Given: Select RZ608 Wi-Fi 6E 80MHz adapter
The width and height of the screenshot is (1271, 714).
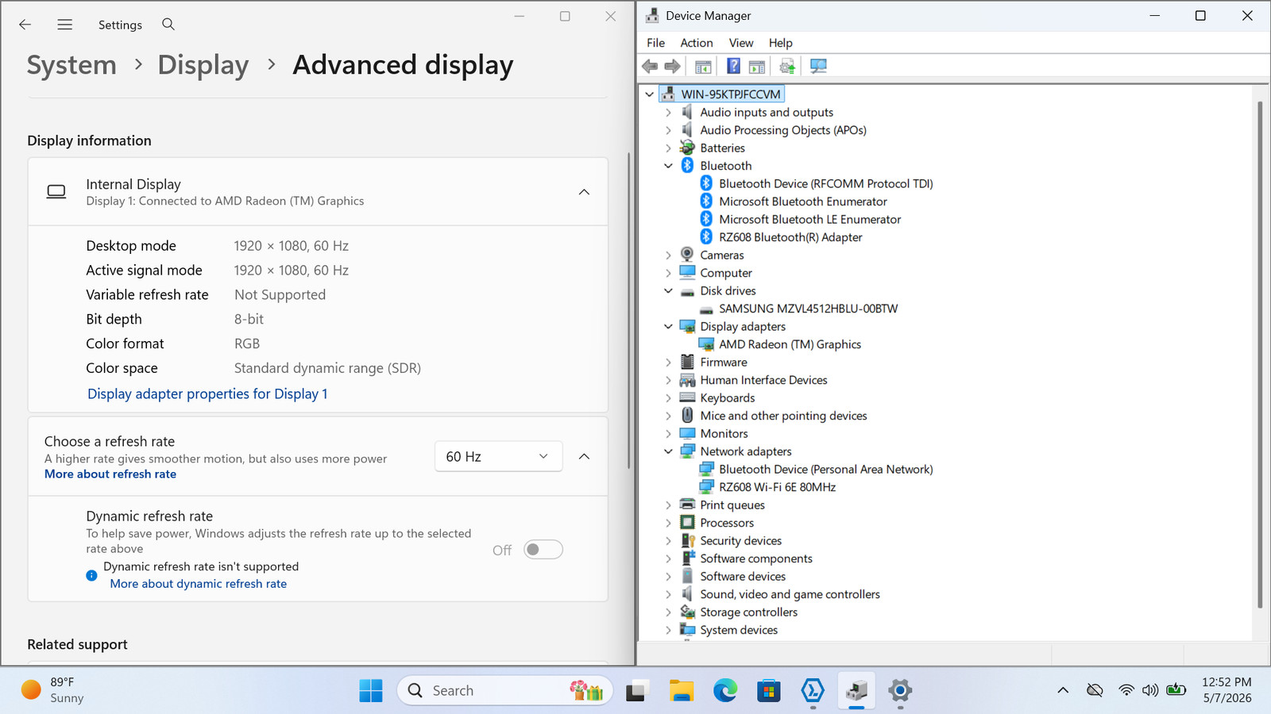Looking at the screenshot, I should [777, 487].
